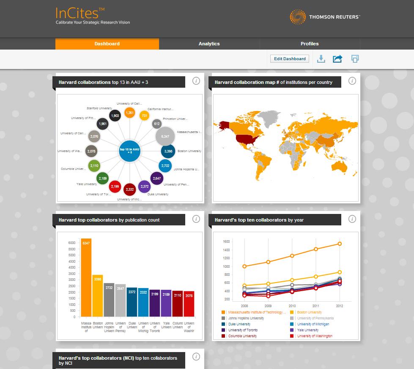Click Australia on the collaboration map
This screenshot has height=369, width=414.
[339, 166]
